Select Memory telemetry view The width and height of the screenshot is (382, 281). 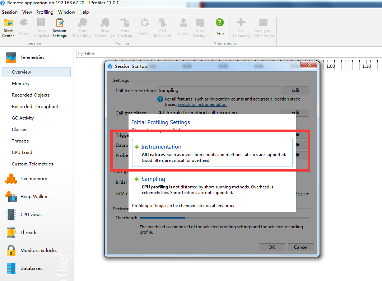[x=21, y=84]
